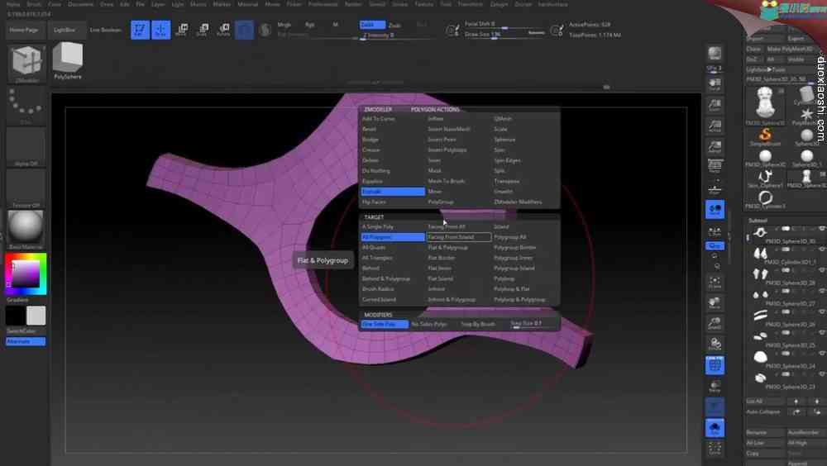827x466 pixels.
Task: Select the Rotate transform icon on the top shelf
Action: click(223, 30)
